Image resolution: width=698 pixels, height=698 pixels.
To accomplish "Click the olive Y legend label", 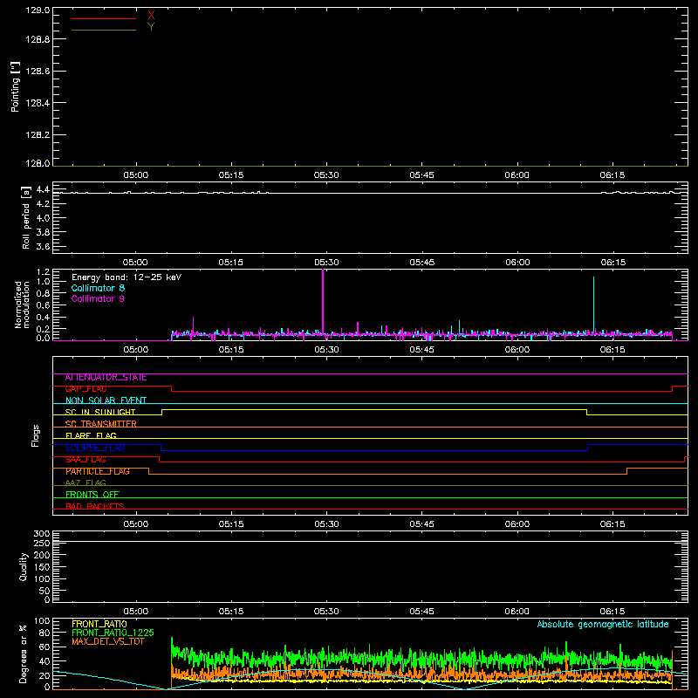I will [151, 27].
